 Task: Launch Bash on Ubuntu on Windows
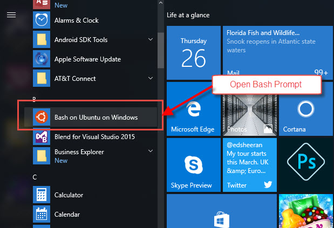click(x=91, y=117)
